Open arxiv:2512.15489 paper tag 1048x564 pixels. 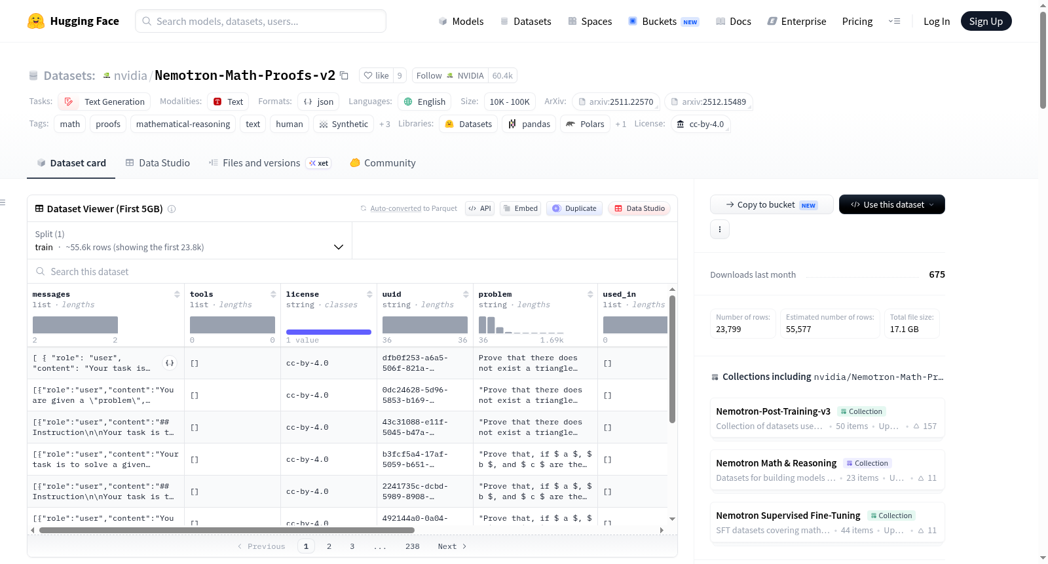click(709, 102)
